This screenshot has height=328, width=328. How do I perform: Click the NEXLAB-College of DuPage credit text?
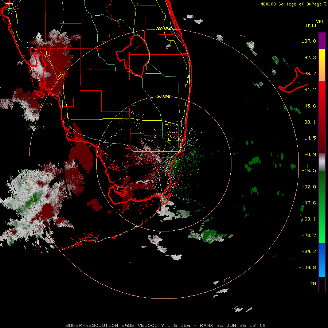pos(293,4)
